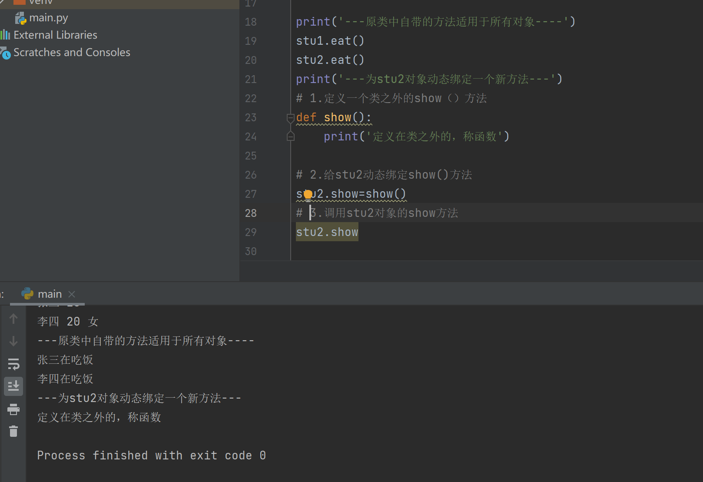Click line number 26 in the gutter
The width and height of the screenshot is (703, 482).
[x=251, y=175]
